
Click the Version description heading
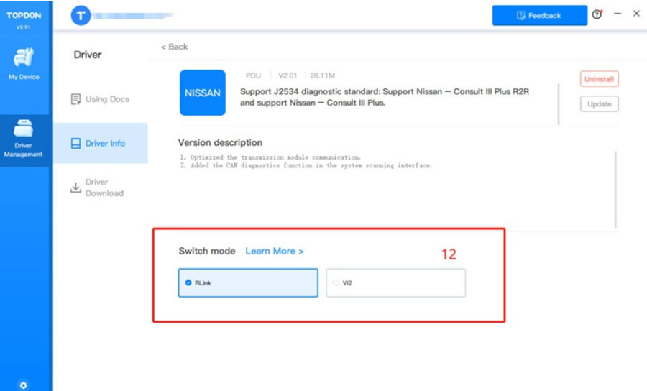(x=221, y=143)
